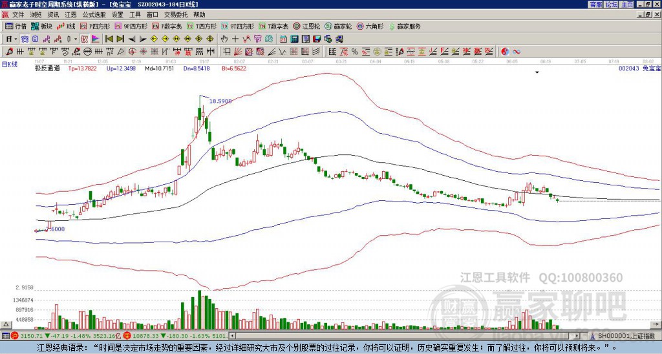
Task: Open the calendar icon tool
Action: pos(283,39)
